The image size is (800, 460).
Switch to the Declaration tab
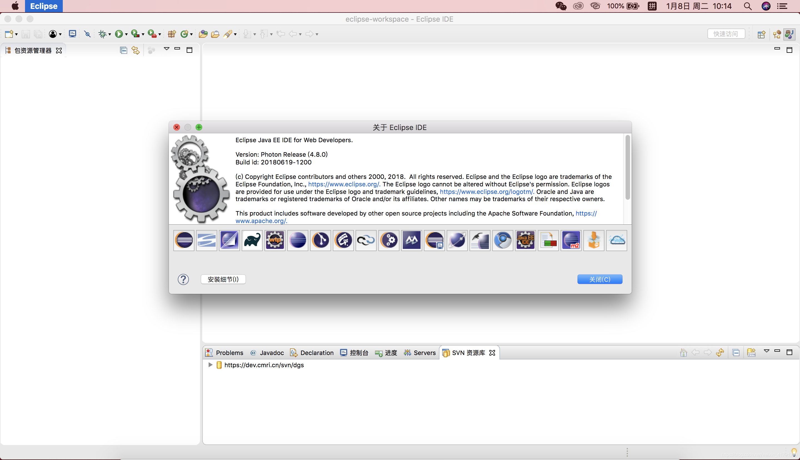312,352
